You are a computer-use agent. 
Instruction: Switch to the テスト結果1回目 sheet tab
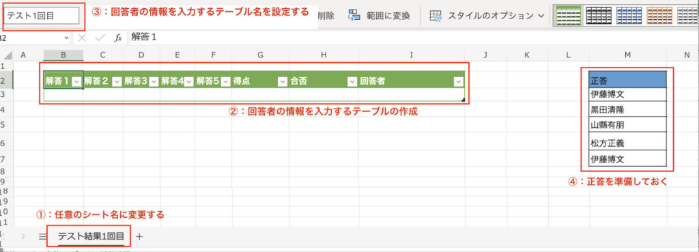pyautogui.click(x=91, y=236)
